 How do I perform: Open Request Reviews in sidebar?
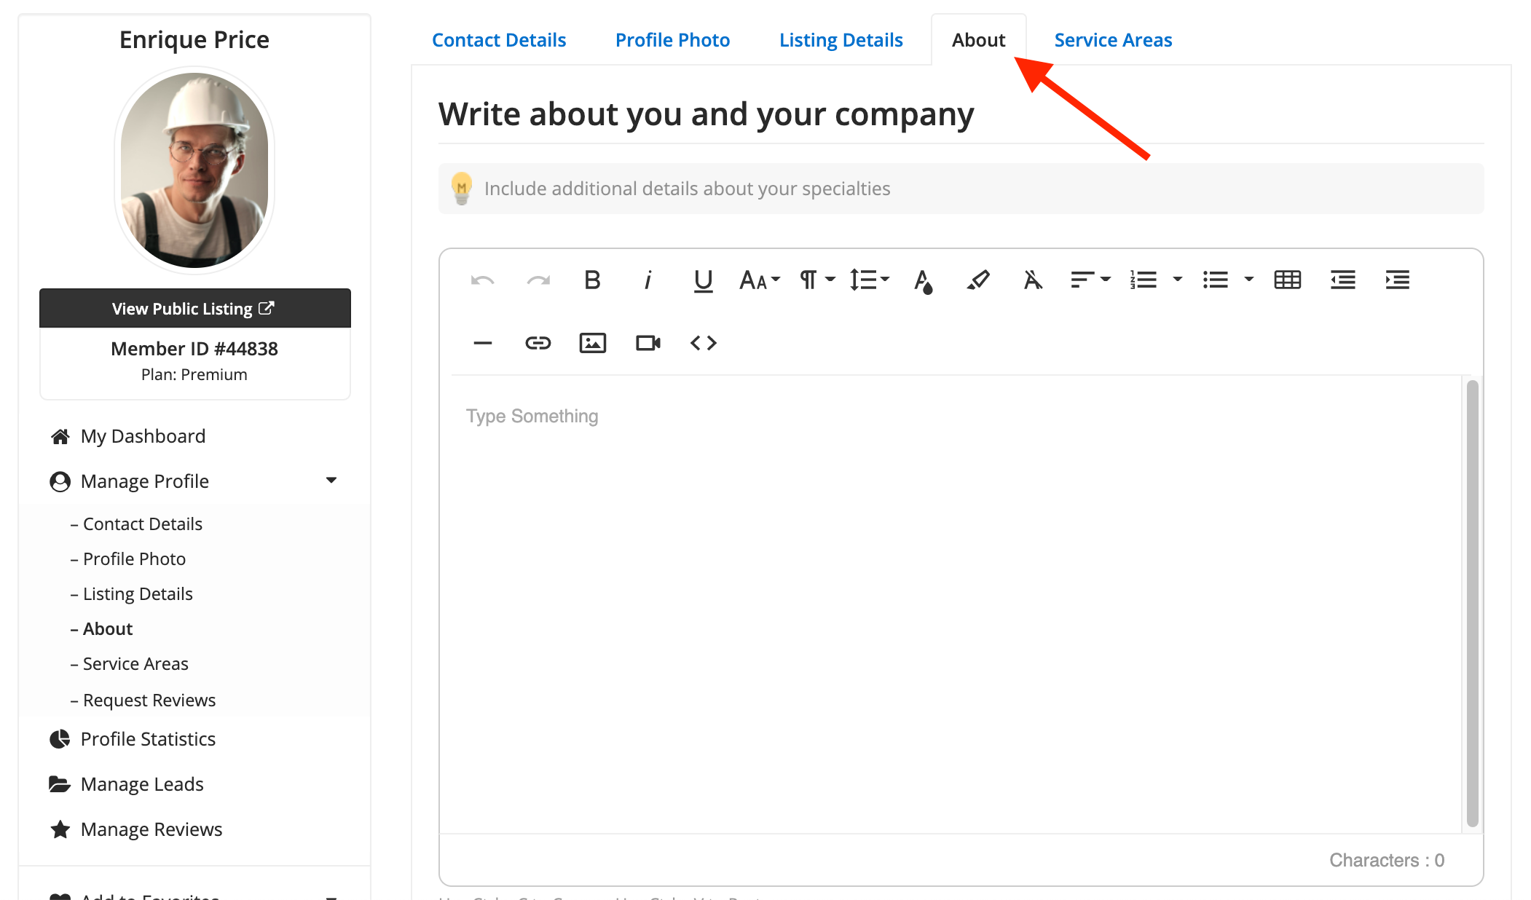[149, 700]
